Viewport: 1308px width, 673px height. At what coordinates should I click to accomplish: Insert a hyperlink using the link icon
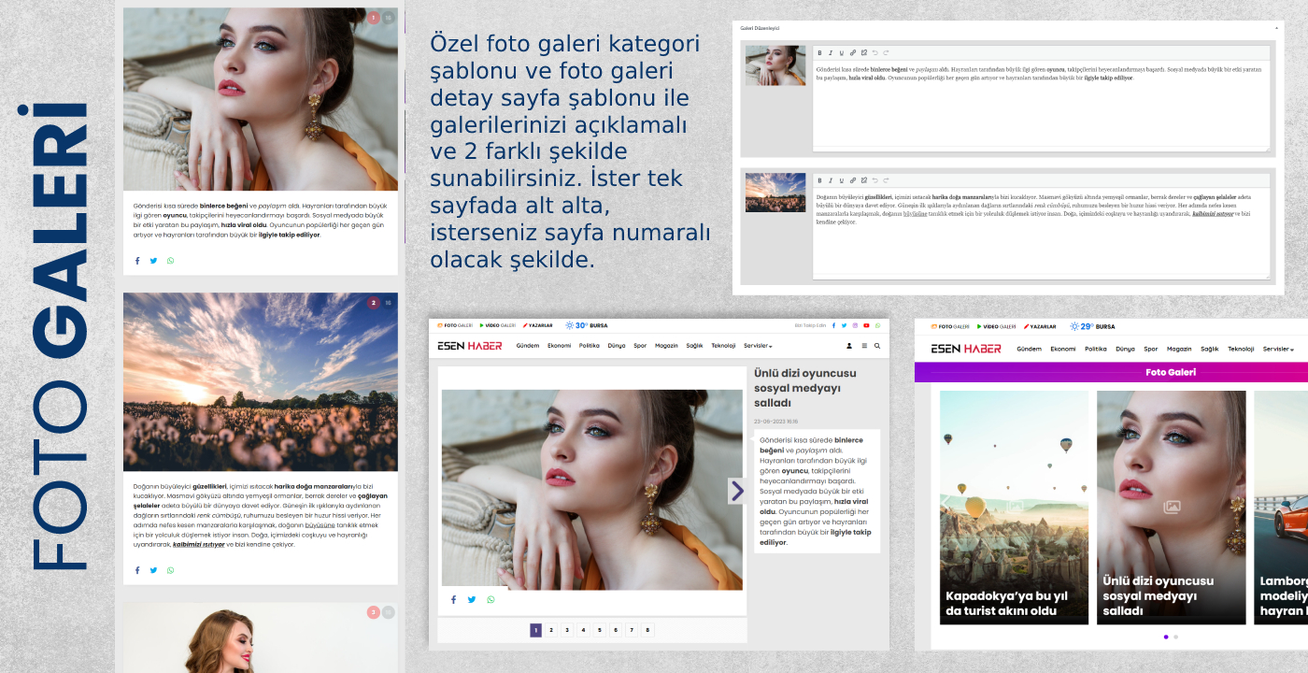pyautogui.click(x=853, y=52)
